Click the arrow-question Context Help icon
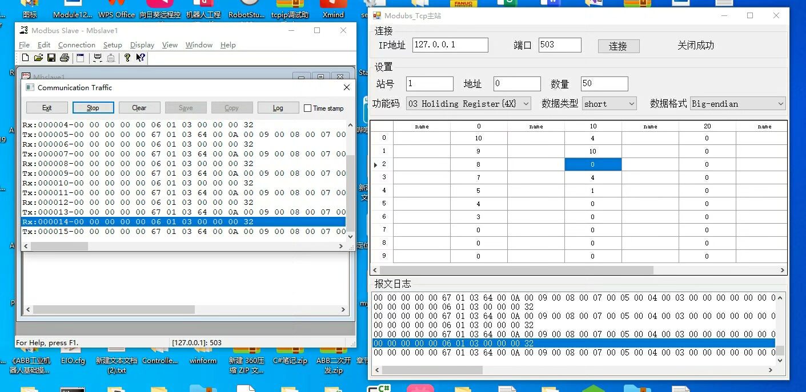The width and height of the screenshot is (806, 392). click(x=141, y=58)
